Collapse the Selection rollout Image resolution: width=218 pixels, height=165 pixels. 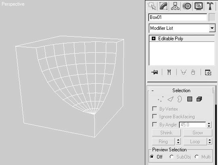click(153, 91)
